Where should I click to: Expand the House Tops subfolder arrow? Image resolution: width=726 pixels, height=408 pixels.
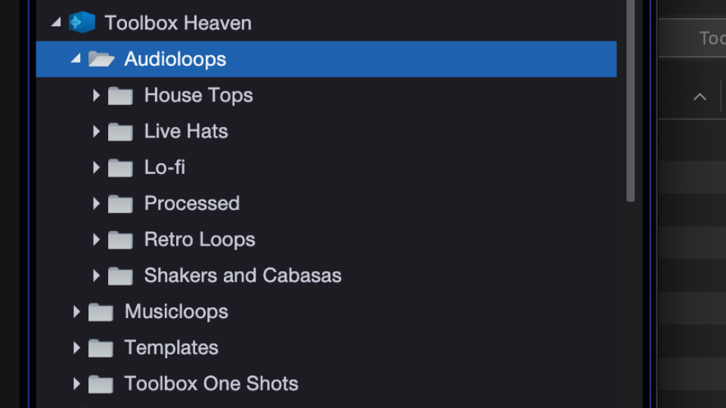coord(96,95)
